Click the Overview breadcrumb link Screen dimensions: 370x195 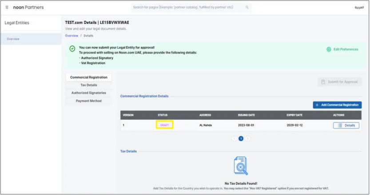click(72, 35)
